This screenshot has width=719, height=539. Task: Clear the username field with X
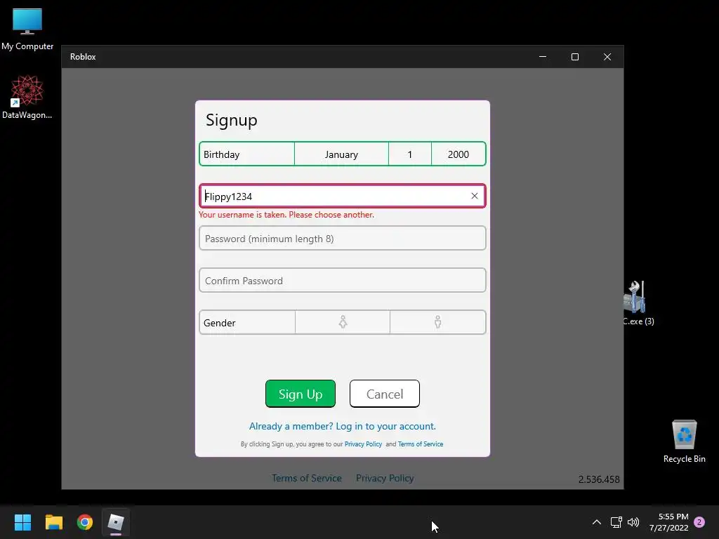pos(475,197)
